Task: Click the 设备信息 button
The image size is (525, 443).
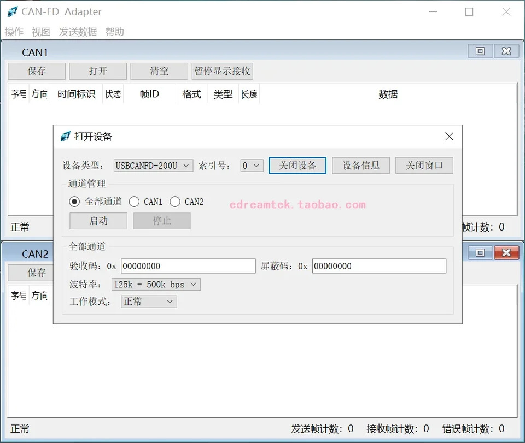Action: point(361,166)
